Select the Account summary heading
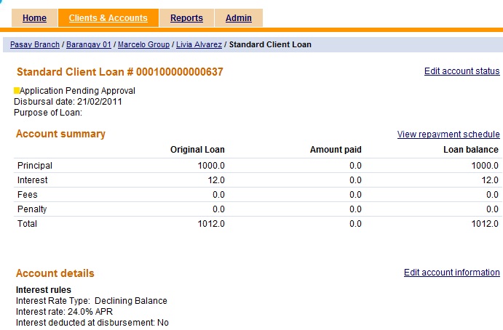This screenshot has height=330, width=503. [x=60, y=134]
